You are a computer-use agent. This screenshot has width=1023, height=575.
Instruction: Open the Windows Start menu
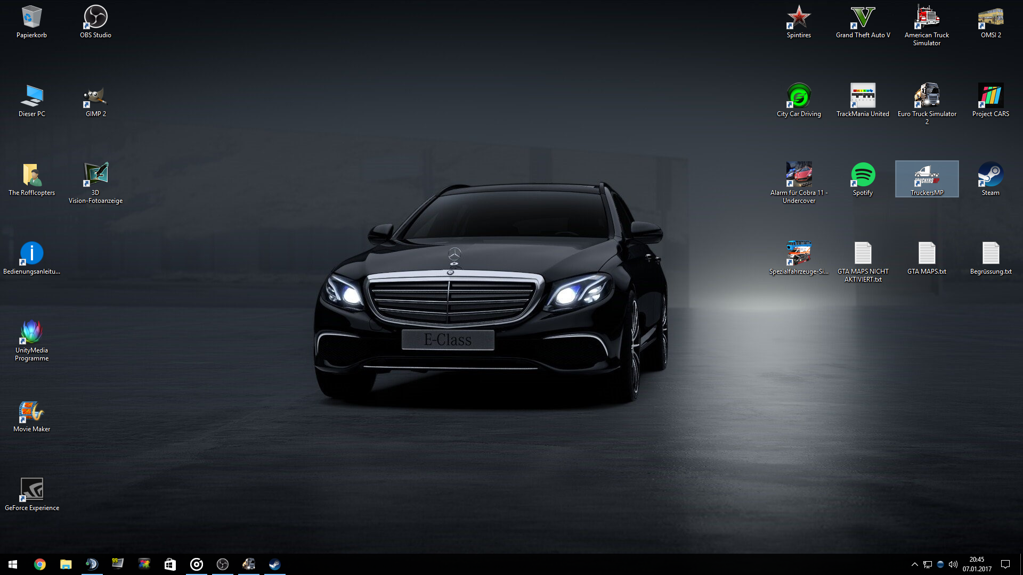pos(13,564)
